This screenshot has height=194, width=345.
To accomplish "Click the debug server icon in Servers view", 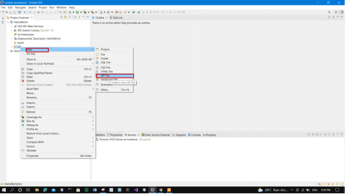I will 313,134.
